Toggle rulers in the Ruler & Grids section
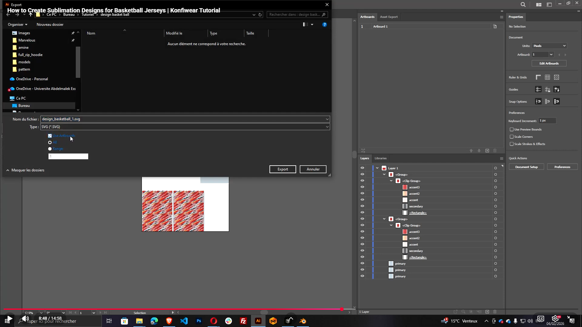The height and width of the screenshot is (327, 582). (x=538, y=77)
